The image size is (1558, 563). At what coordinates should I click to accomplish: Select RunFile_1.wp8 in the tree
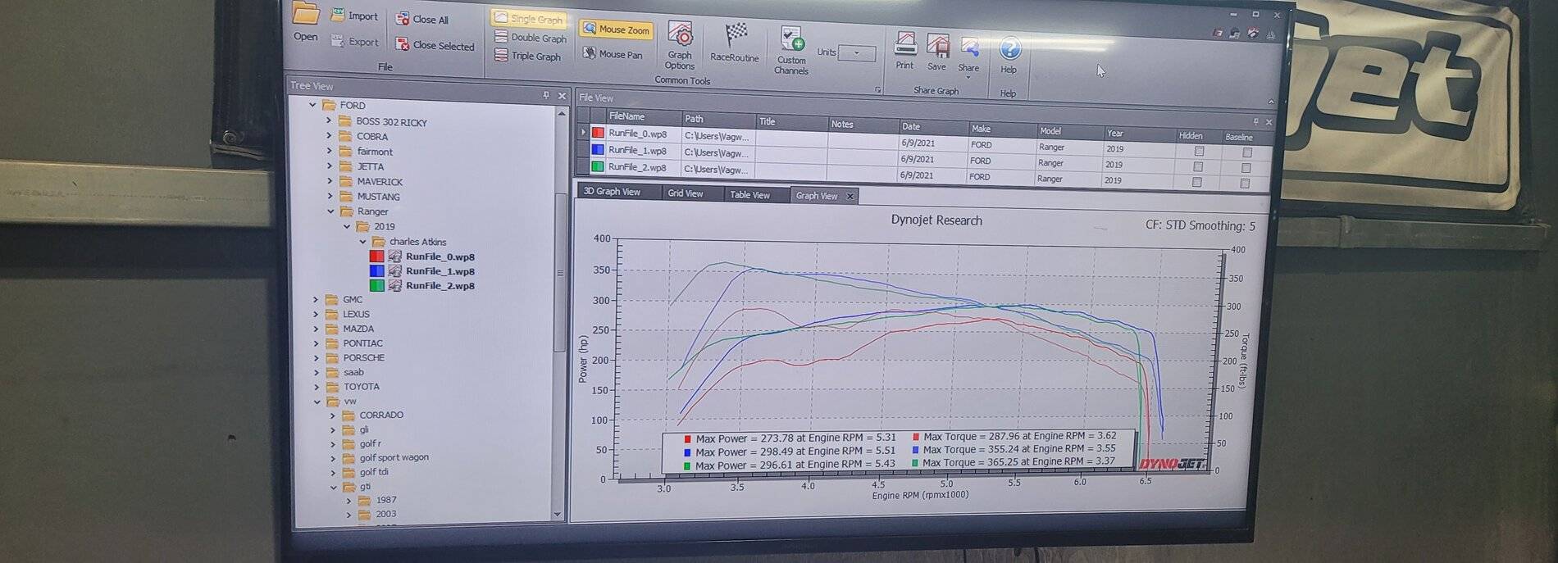440,271
